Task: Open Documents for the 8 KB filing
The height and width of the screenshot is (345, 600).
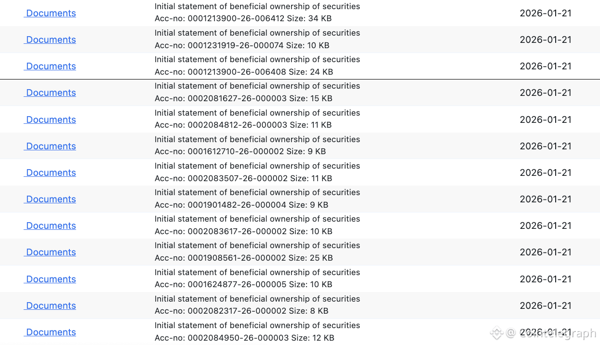Action: [x=51, y=305]
